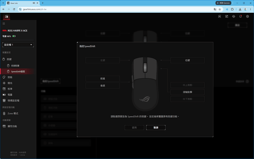Click the 電量 66% battery status
This screenshot has height=159, width=254.
coord(9,36)
